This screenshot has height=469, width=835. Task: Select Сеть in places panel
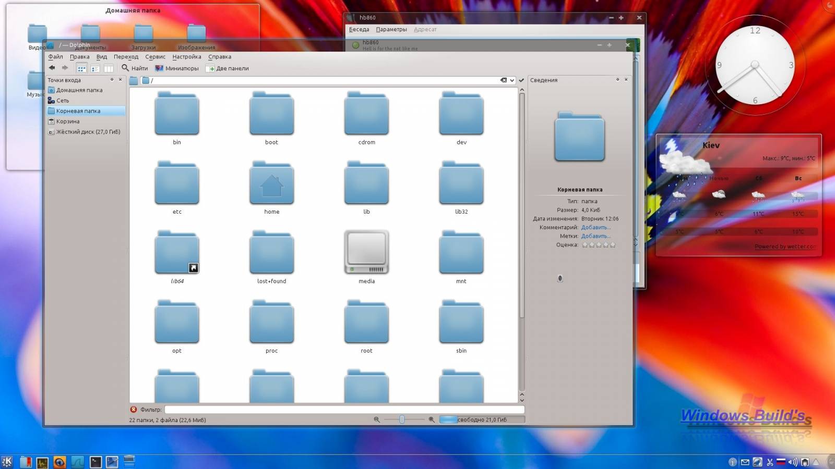coord(86,101)
